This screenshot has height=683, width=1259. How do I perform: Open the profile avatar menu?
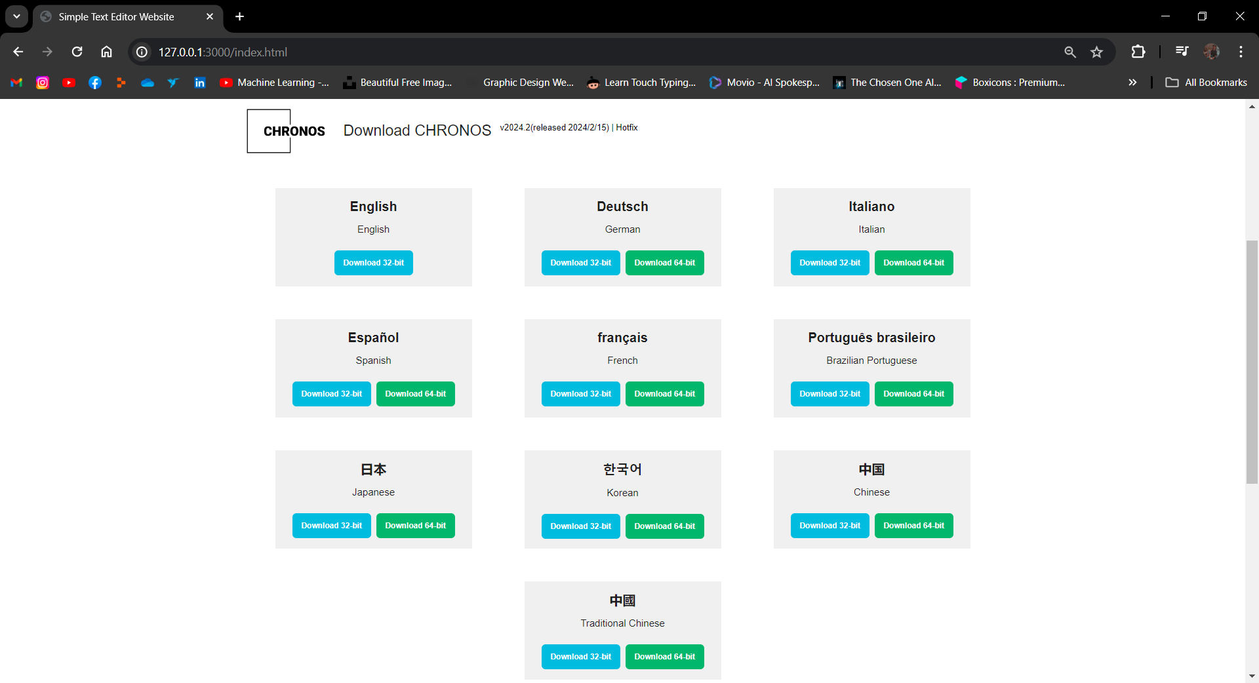[1211, 52]
